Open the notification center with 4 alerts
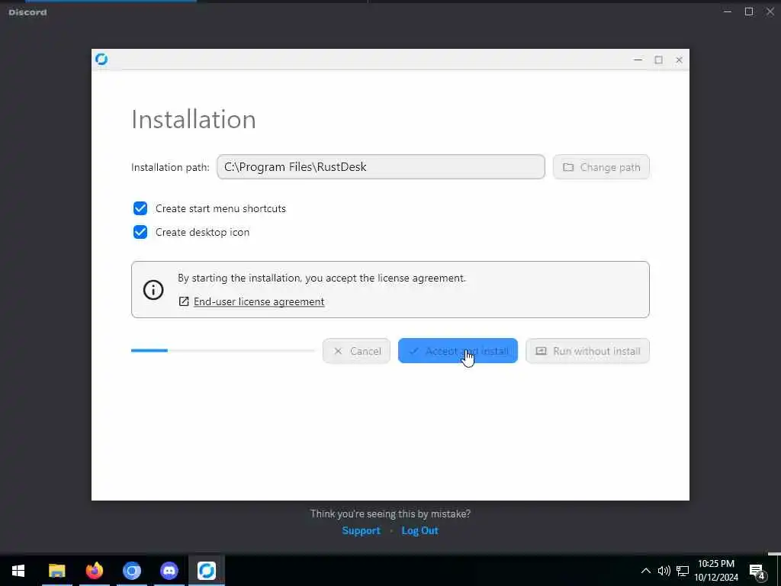Viewport: 781px width, 586px height. 757,571
